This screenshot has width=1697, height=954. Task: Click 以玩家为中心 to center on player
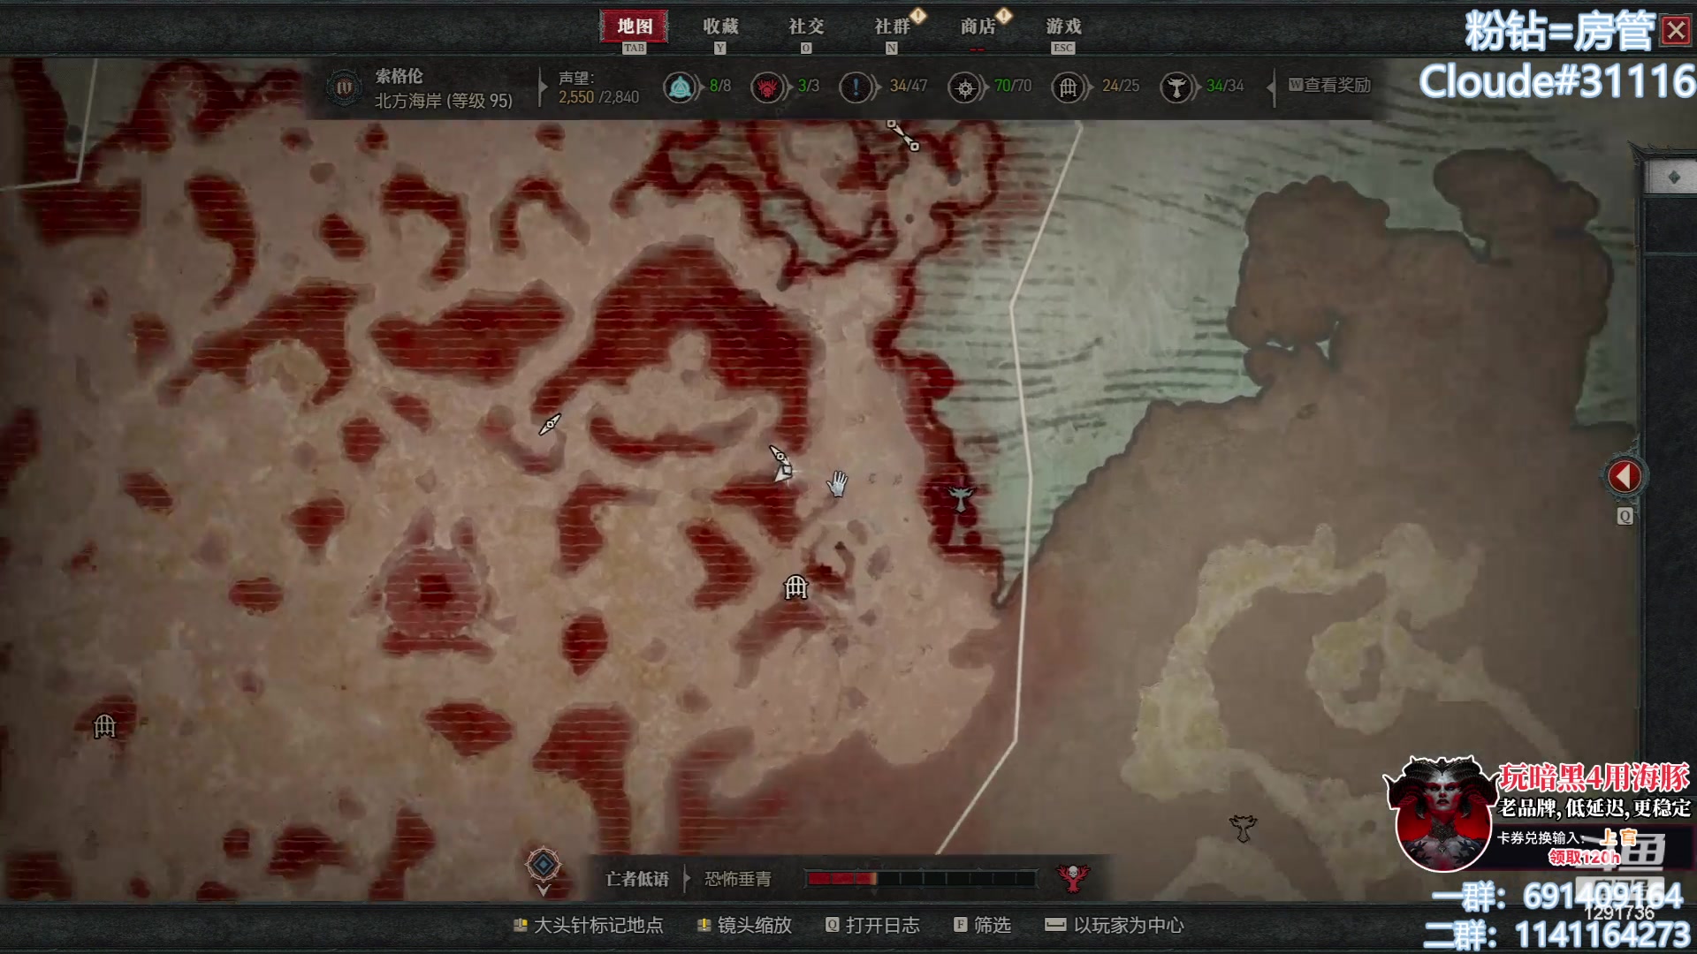pyautogui.click(x=1114, y=925)
